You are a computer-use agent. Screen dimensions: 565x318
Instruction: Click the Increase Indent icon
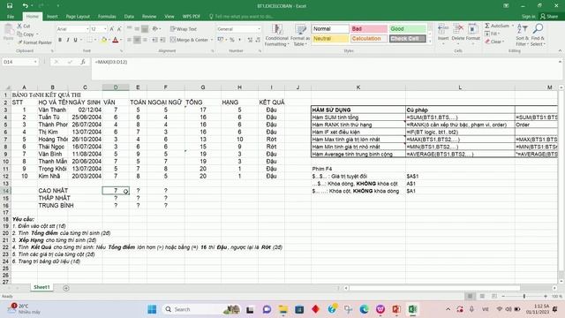pos(162,40)
